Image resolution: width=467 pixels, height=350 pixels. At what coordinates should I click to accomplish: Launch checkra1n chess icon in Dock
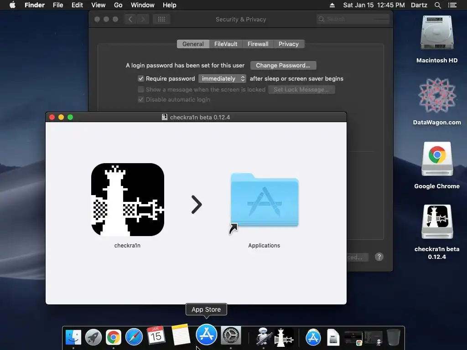(x=284, y=338)
